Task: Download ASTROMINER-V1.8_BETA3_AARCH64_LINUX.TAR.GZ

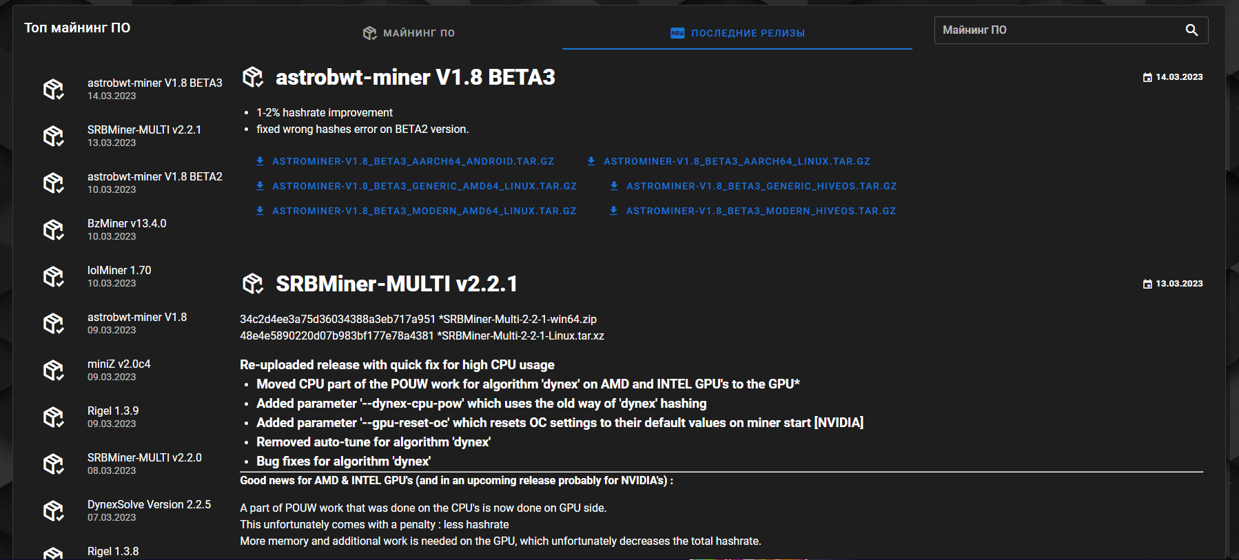Action: [x=728, y=161]
